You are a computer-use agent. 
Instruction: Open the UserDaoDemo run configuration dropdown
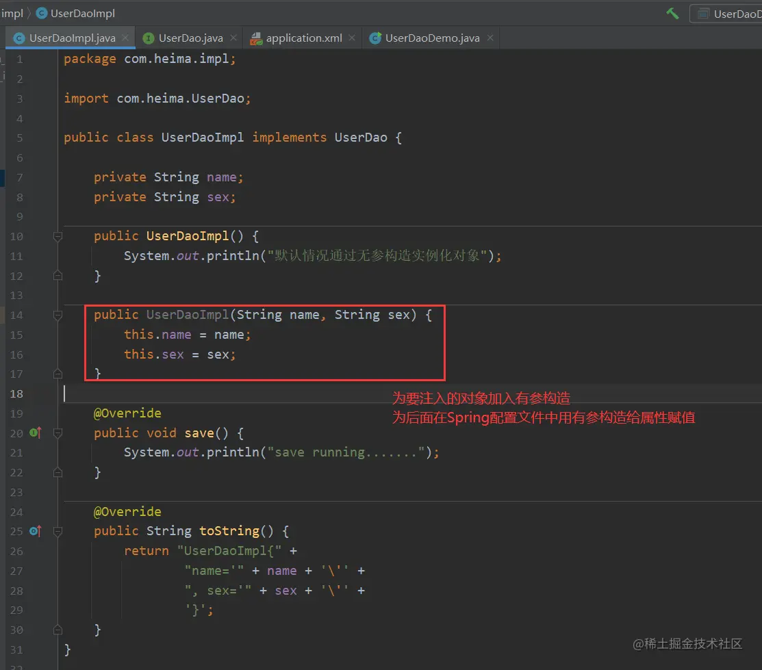pyautogui.click(x=726, y=14)
